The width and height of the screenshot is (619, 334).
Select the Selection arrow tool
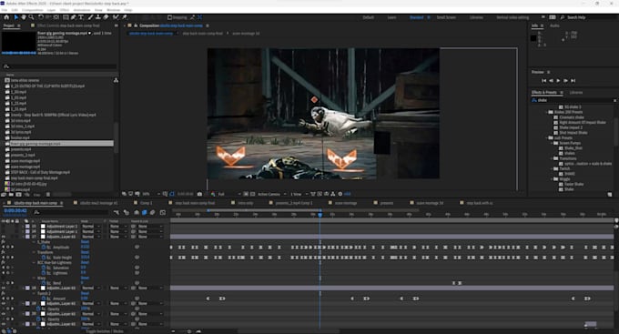[15, 17]
